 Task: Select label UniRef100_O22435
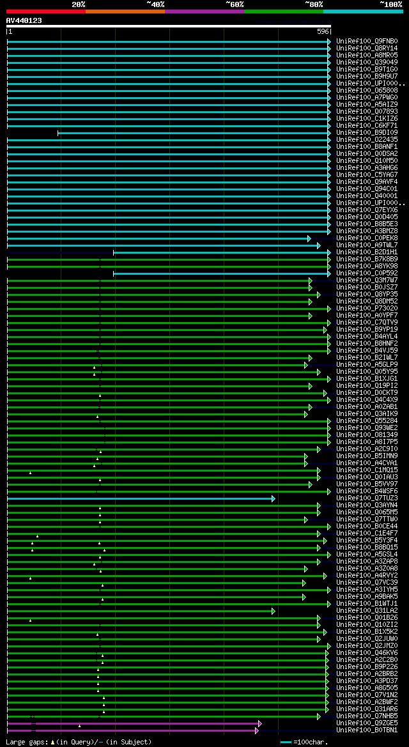coord(367,140)
